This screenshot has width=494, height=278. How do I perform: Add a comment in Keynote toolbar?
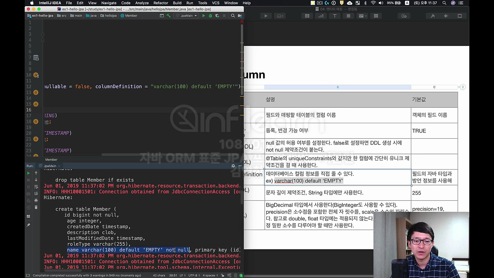tap(376, 16)
